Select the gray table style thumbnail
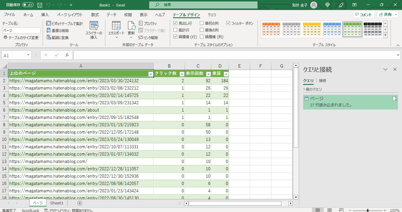Viewport: 402px width, 212px height. point(291,29)
